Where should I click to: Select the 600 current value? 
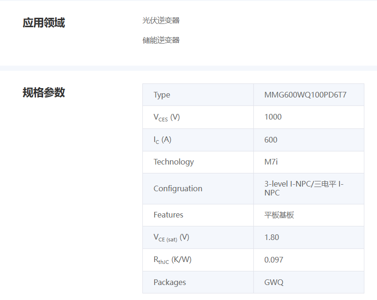pos(271,140)
